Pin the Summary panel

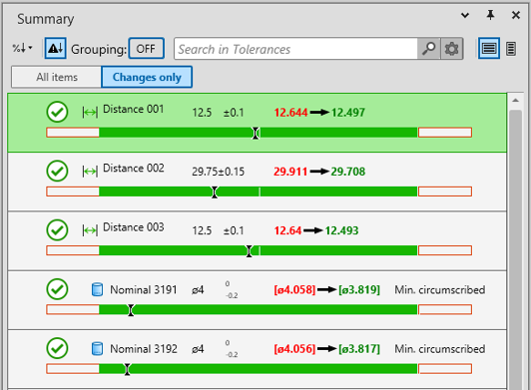click(490, 15)
